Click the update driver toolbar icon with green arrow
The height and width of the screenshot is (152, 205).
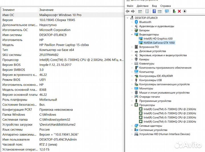click(174, 11)
